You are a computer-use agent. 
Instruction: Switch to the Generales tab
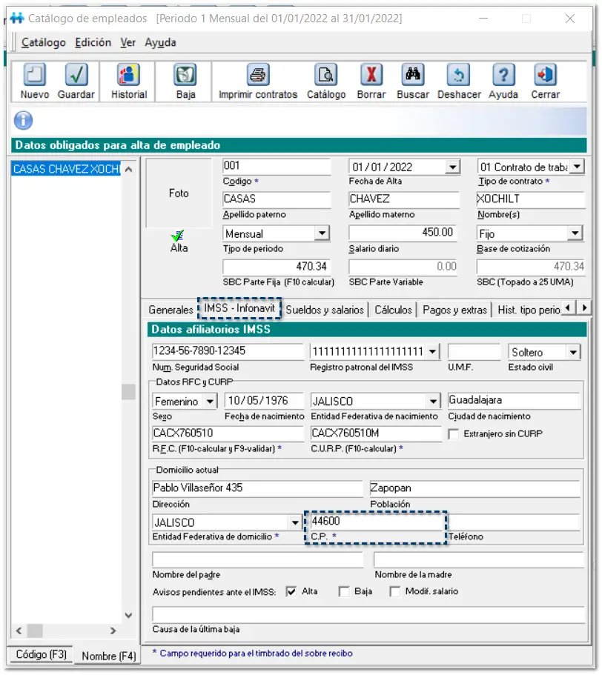pyautogui.click(x=171, y=310)
